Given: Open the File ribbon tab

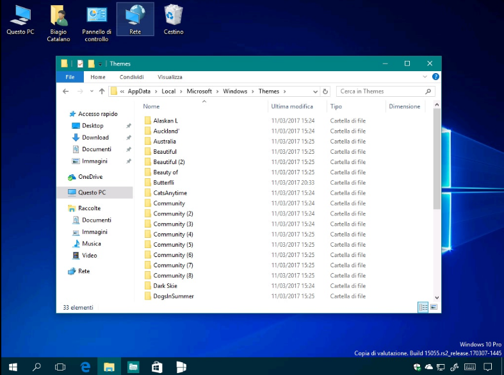Looking at the screenshot, I should click(x=70, y=77).
